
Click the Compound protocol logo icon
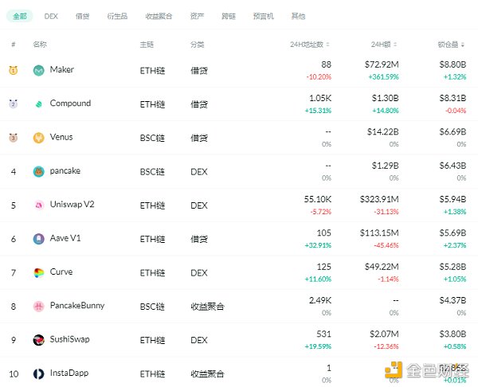38,104
